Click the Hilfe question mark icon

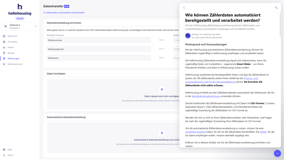tap(4, 150)
